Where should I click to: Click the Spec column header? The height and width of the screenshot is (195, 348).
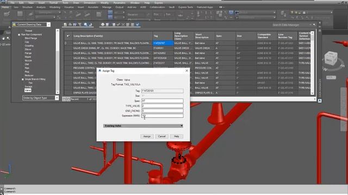225,36
